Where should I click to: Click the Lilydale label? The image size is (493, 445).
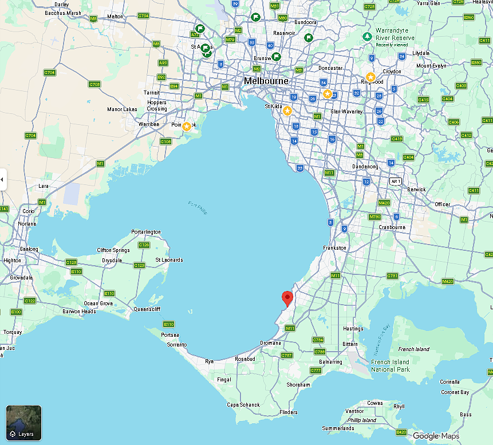click(x=421, y=53)
